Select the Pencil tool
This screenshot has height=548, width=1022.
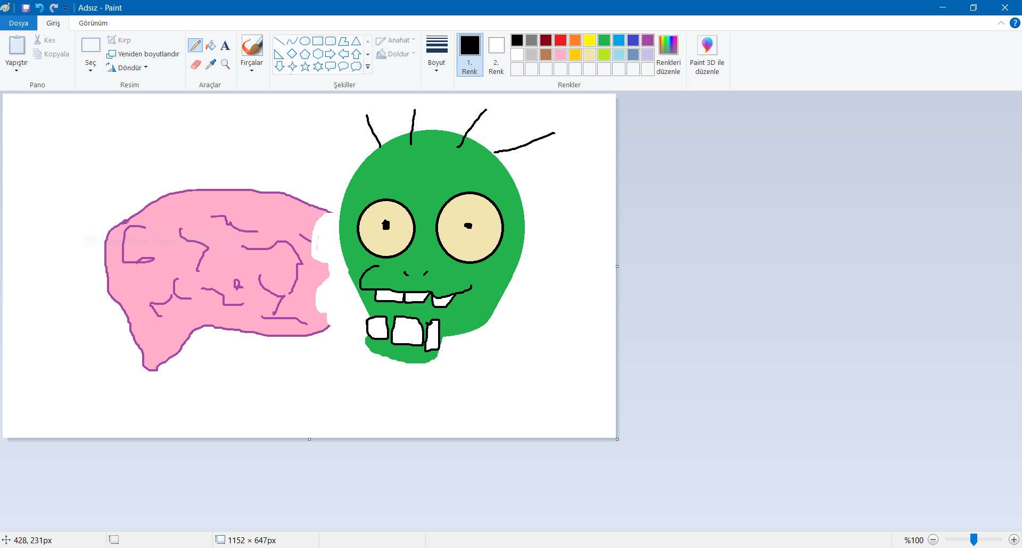195,46
